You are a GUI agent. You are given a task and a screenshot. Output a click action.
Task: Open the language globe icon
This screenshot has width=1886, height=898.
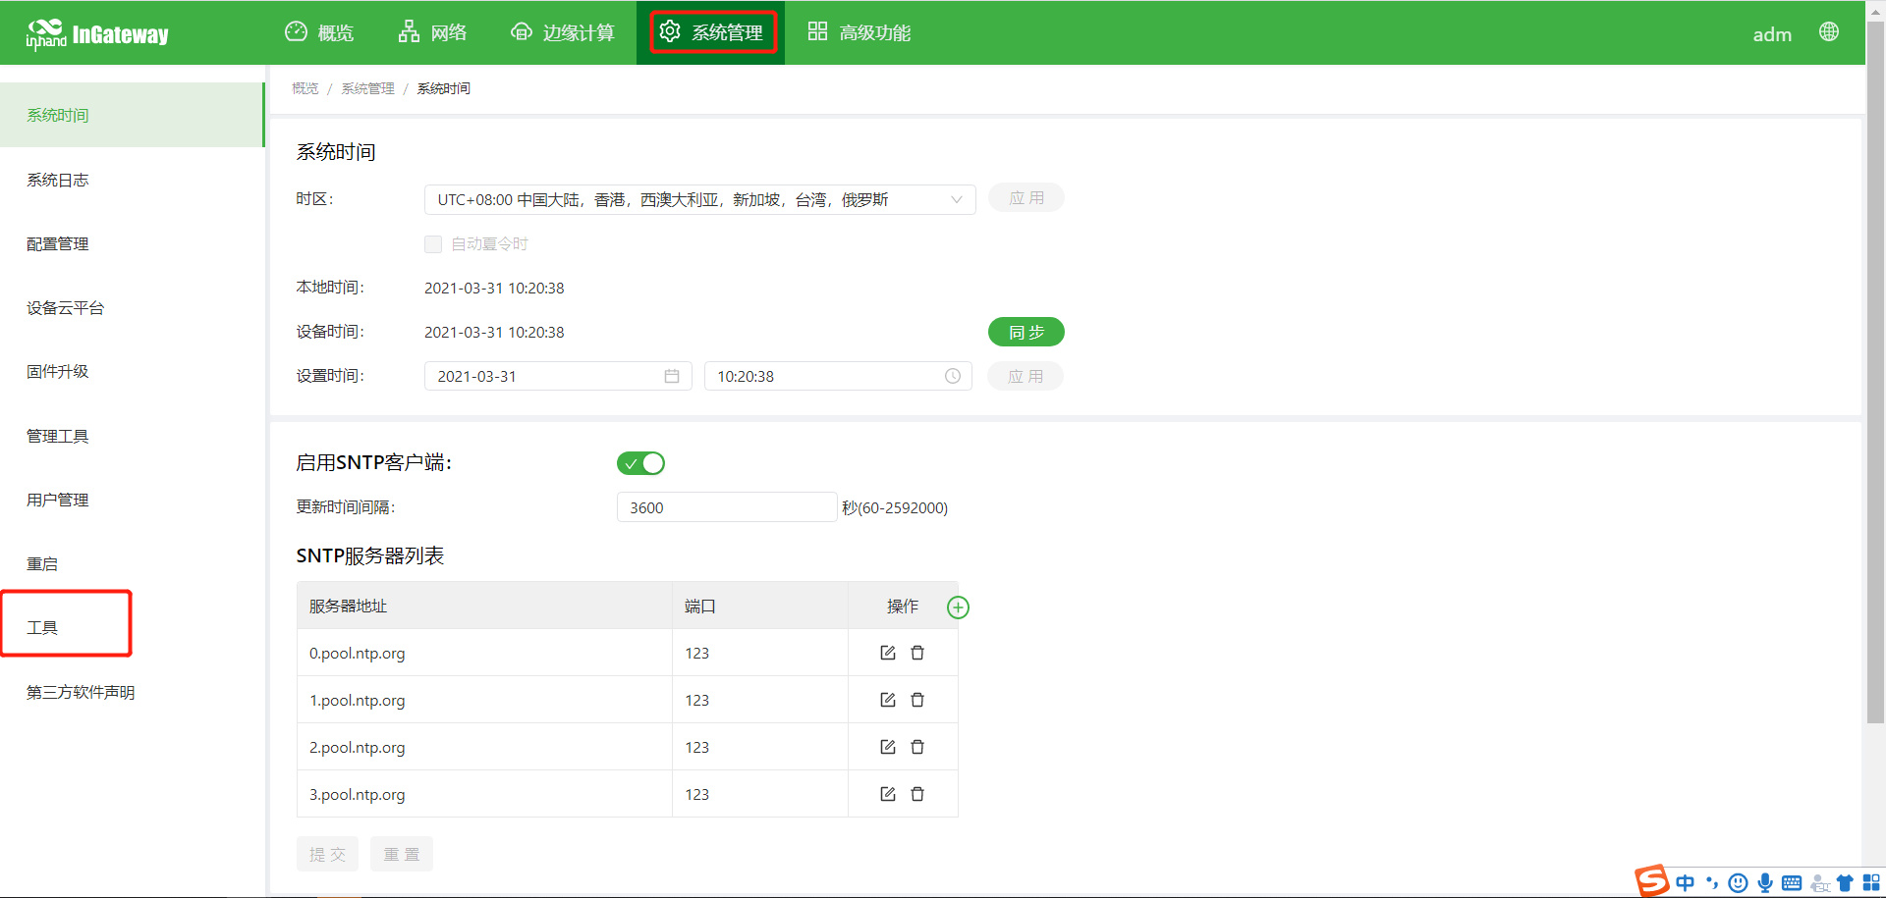[1828, 32]
